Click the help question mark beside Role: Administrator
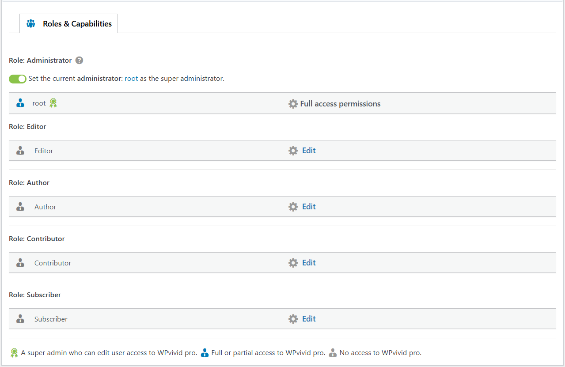Screen dimensions: 565x367 click(79, 61)
